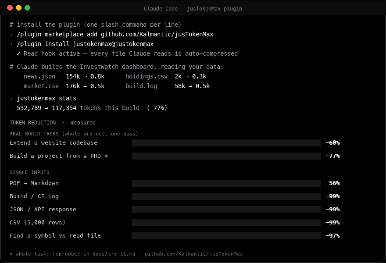Screen dimensions: 386x263
Task: Click the 'justokenmax stats' command
Action: [46, 99]
